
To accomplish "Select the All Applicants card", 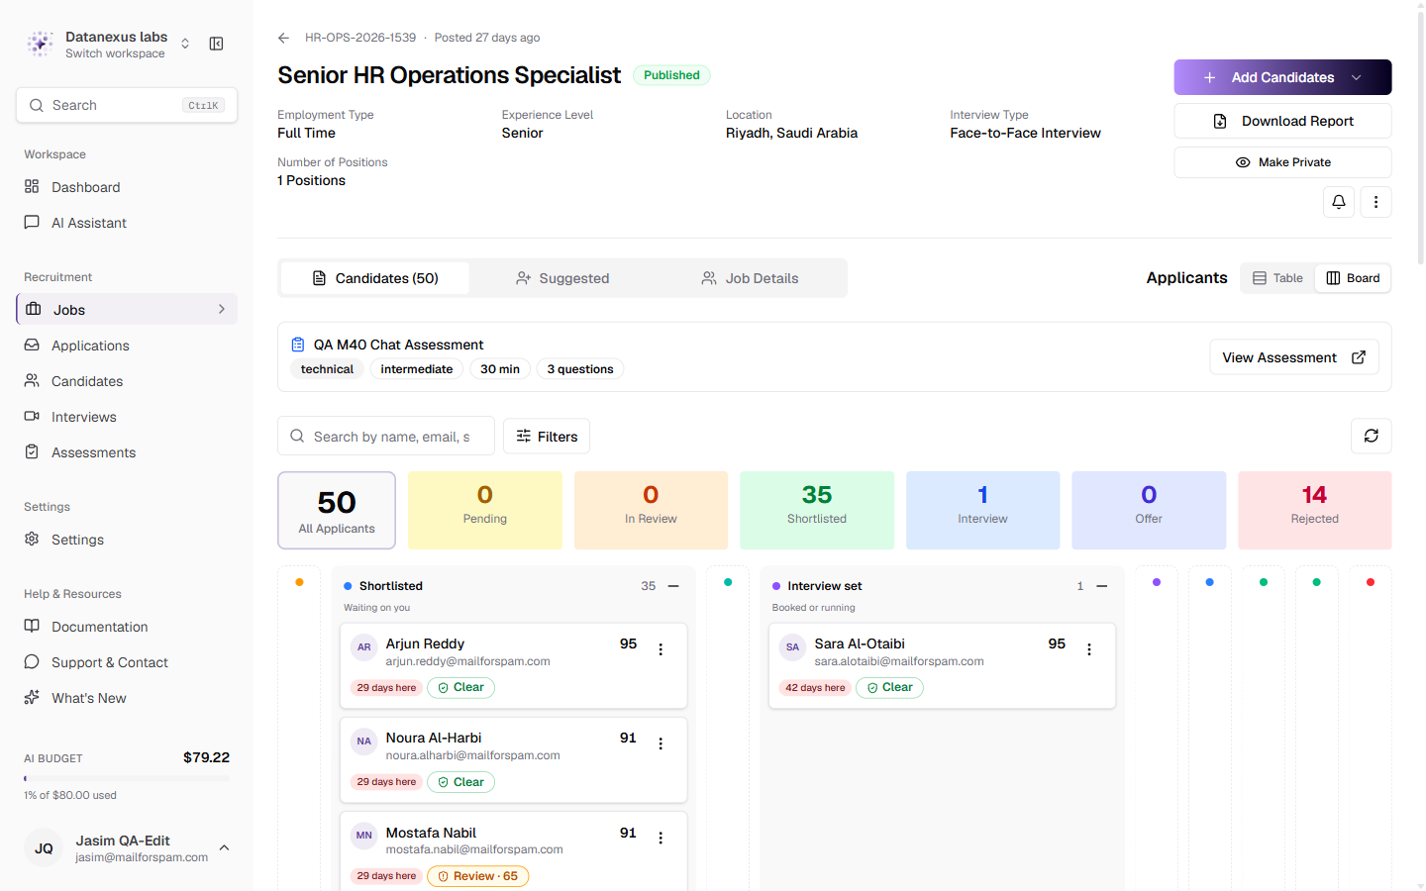I will (337, 510).
